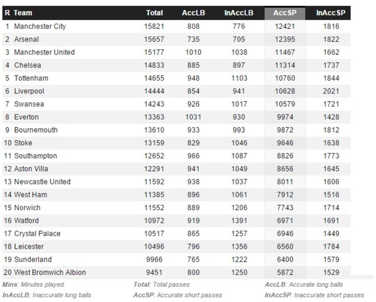Screen dimensions: 376x302
Task: Click the Southampton team name
Action: [35, 156]
